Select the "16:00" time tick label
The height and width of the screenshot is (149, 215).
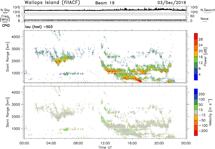(132, 143)
